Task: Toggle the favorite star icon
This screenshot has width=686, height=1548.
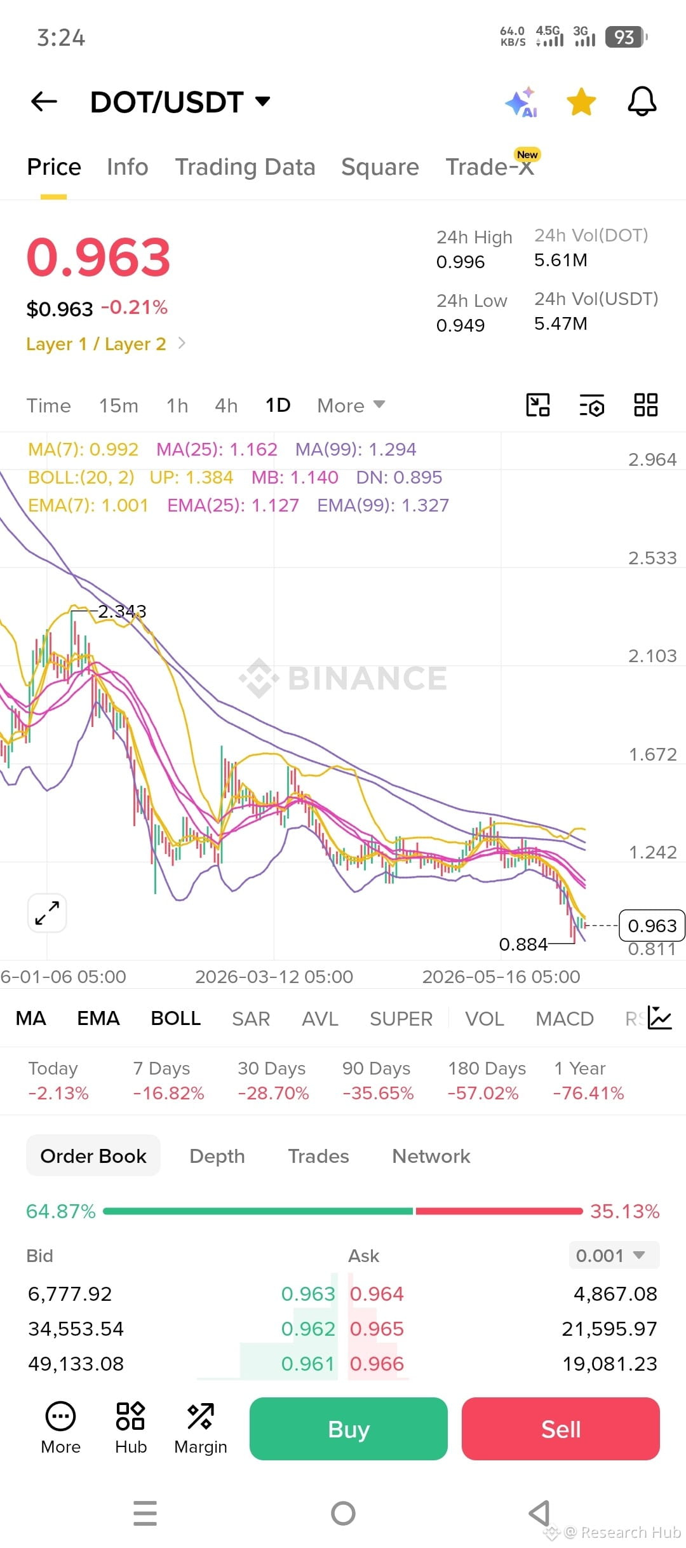Action: point(581,102)
